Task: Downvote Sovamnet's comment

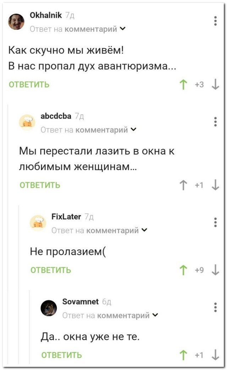Action: tap(215, 355)
